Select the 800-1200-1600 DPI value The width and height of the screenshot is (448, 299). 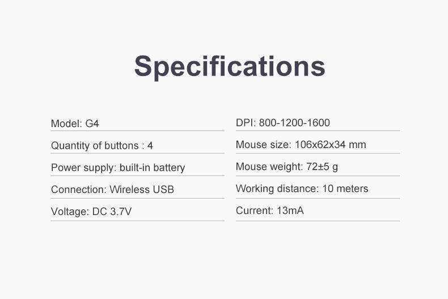[294, 123]
